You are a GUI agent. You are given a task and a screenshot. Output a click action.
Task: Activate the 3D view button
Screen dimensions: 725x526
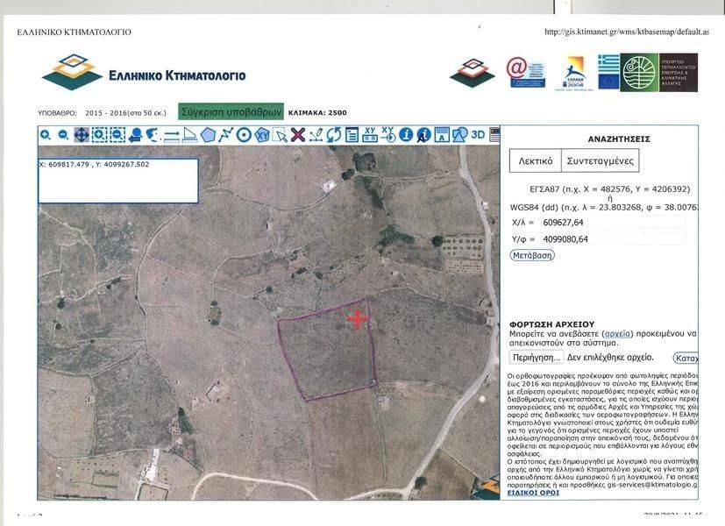[x=478, y=135]
